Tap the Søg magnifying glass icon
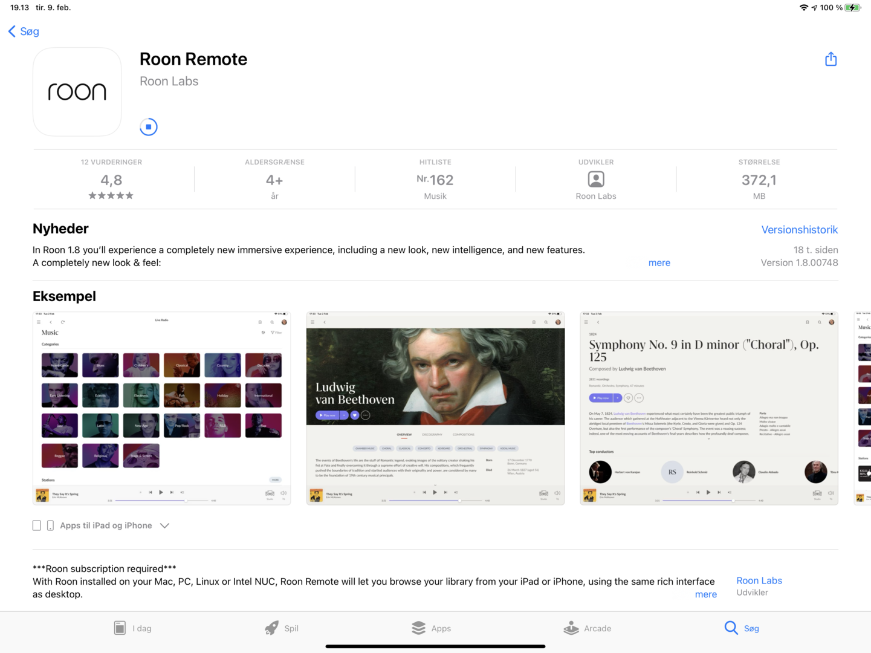 coord(731,628)
